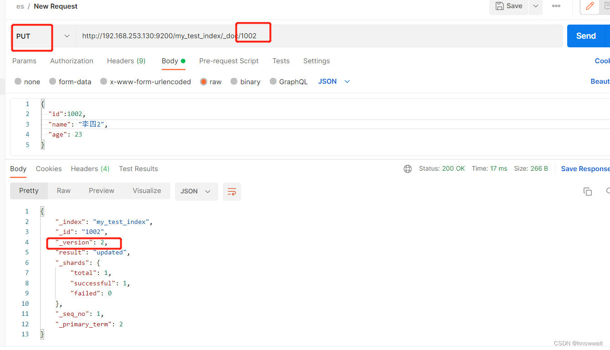The height and width of the screenshot is (350, 610).
Task: Click the "_index": "my_test_index" response line
Action: (x=104, y=222)
